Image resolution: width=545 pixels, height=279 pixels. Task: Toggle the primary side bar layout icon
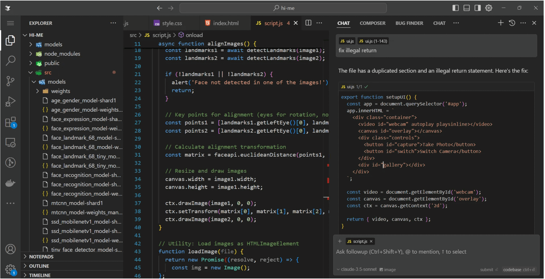click(455, 8)
